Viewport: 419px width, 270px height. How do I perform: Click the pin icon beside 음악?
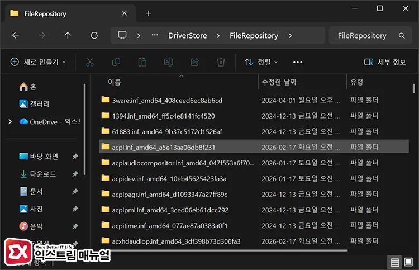click(x=75, y=226)
